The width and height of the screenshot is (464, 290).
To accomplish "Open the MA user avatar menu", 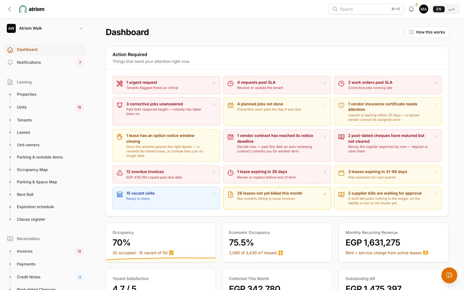I will (424, 9).
